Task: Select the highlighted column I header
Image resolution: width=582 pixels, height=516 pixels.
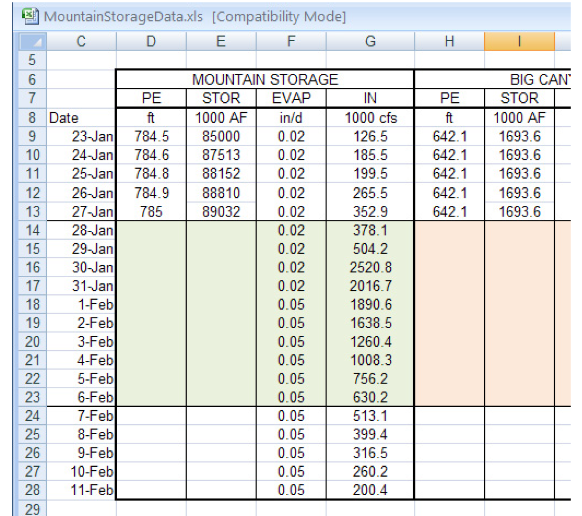Action: click(x=519, y=42)
